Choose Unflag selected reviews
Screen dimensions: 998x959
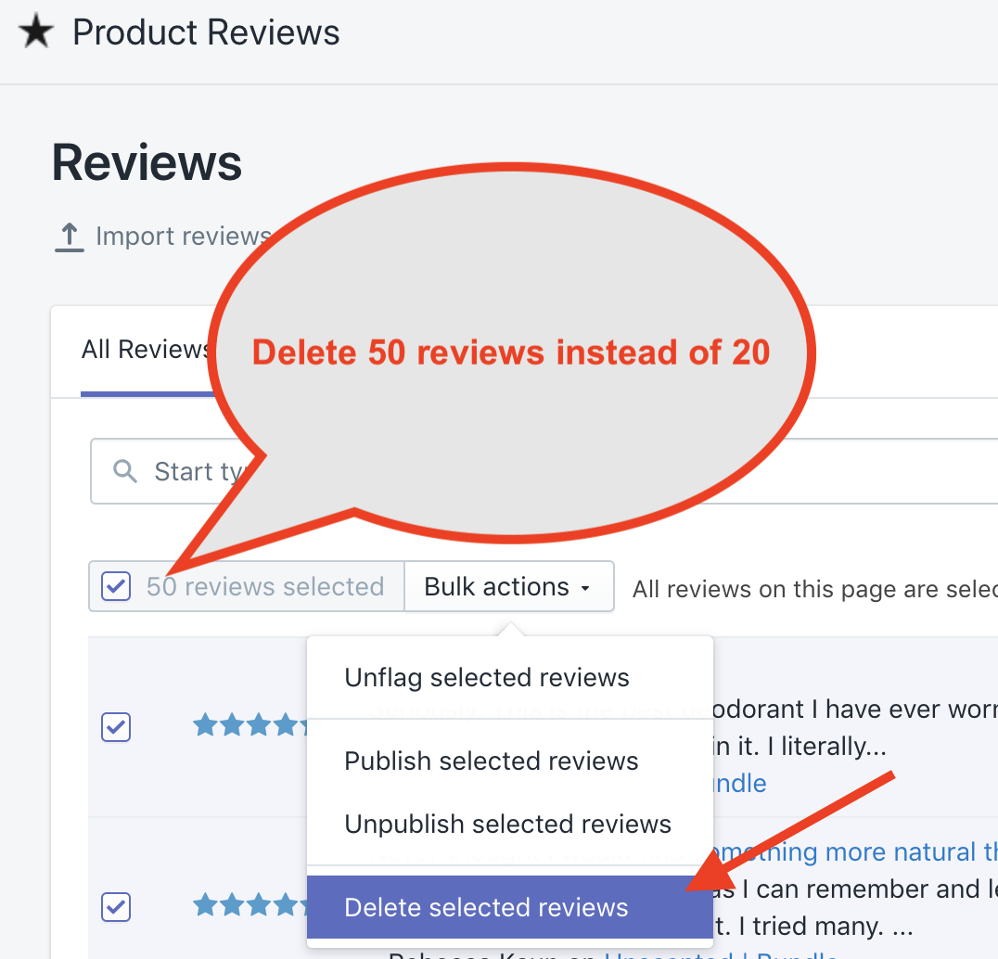pyautogui.click(x=509, y=678)
